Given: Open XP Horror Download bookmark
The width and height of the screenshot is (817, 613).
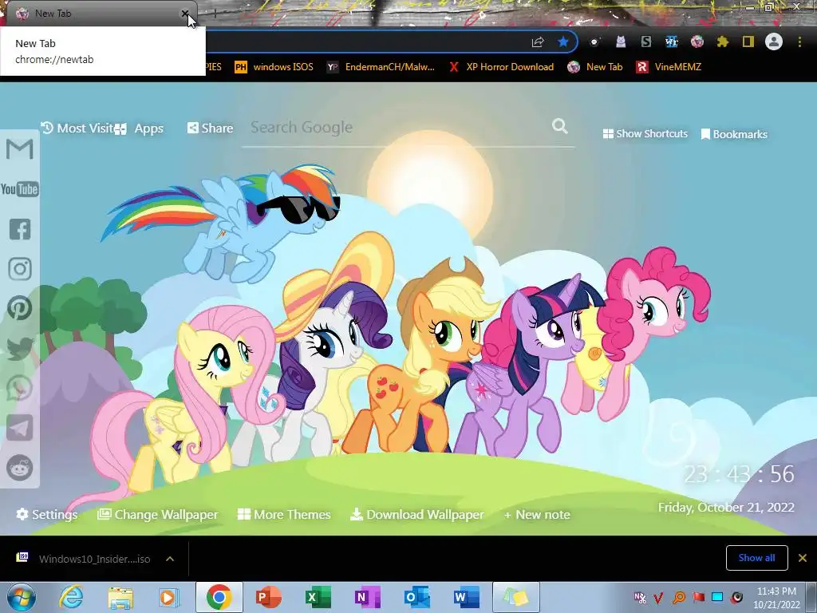Looking at the screenshot, I should pos(501,67).
